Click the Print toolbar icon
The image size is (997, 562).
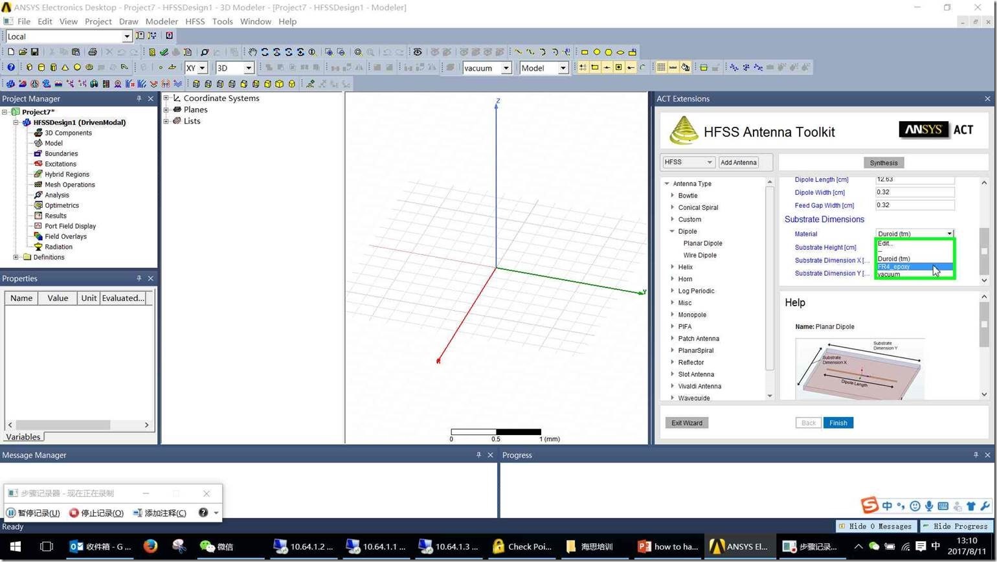click(x=93, y=52)
